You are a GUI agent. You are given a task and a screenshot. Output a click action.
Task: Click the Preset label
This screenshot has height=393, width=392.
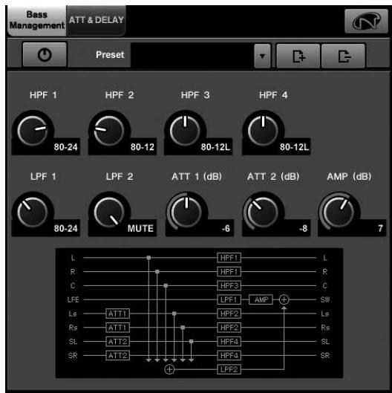pyautogui.click(x=110, y=55)
